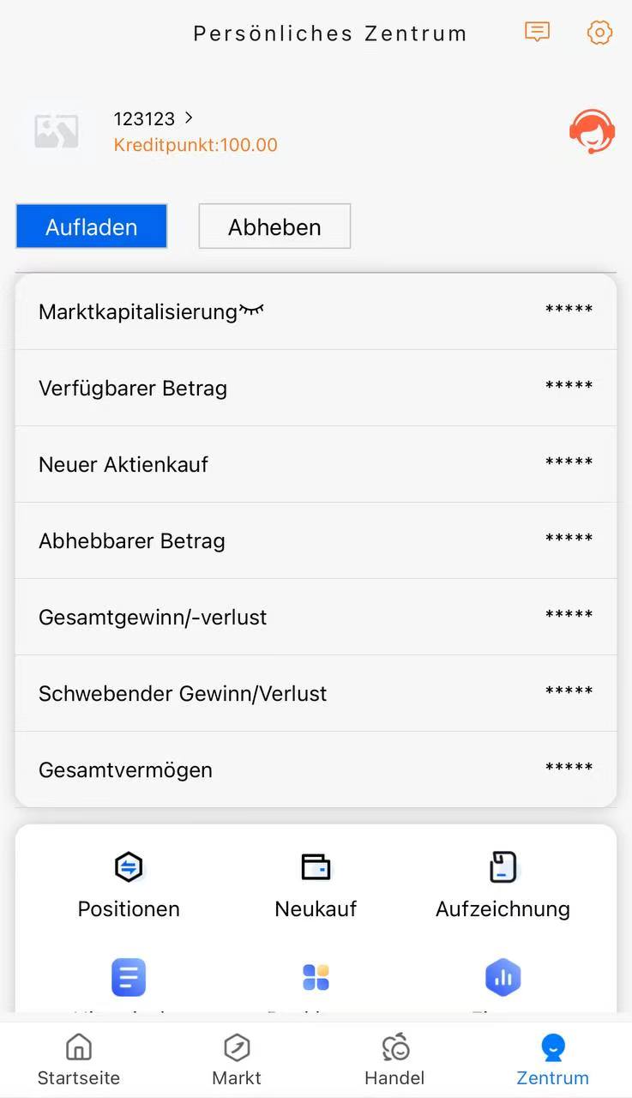Viewport: 632px width, 1098px height.
Task: Open the messages chat icon
Action: point(537,33)
